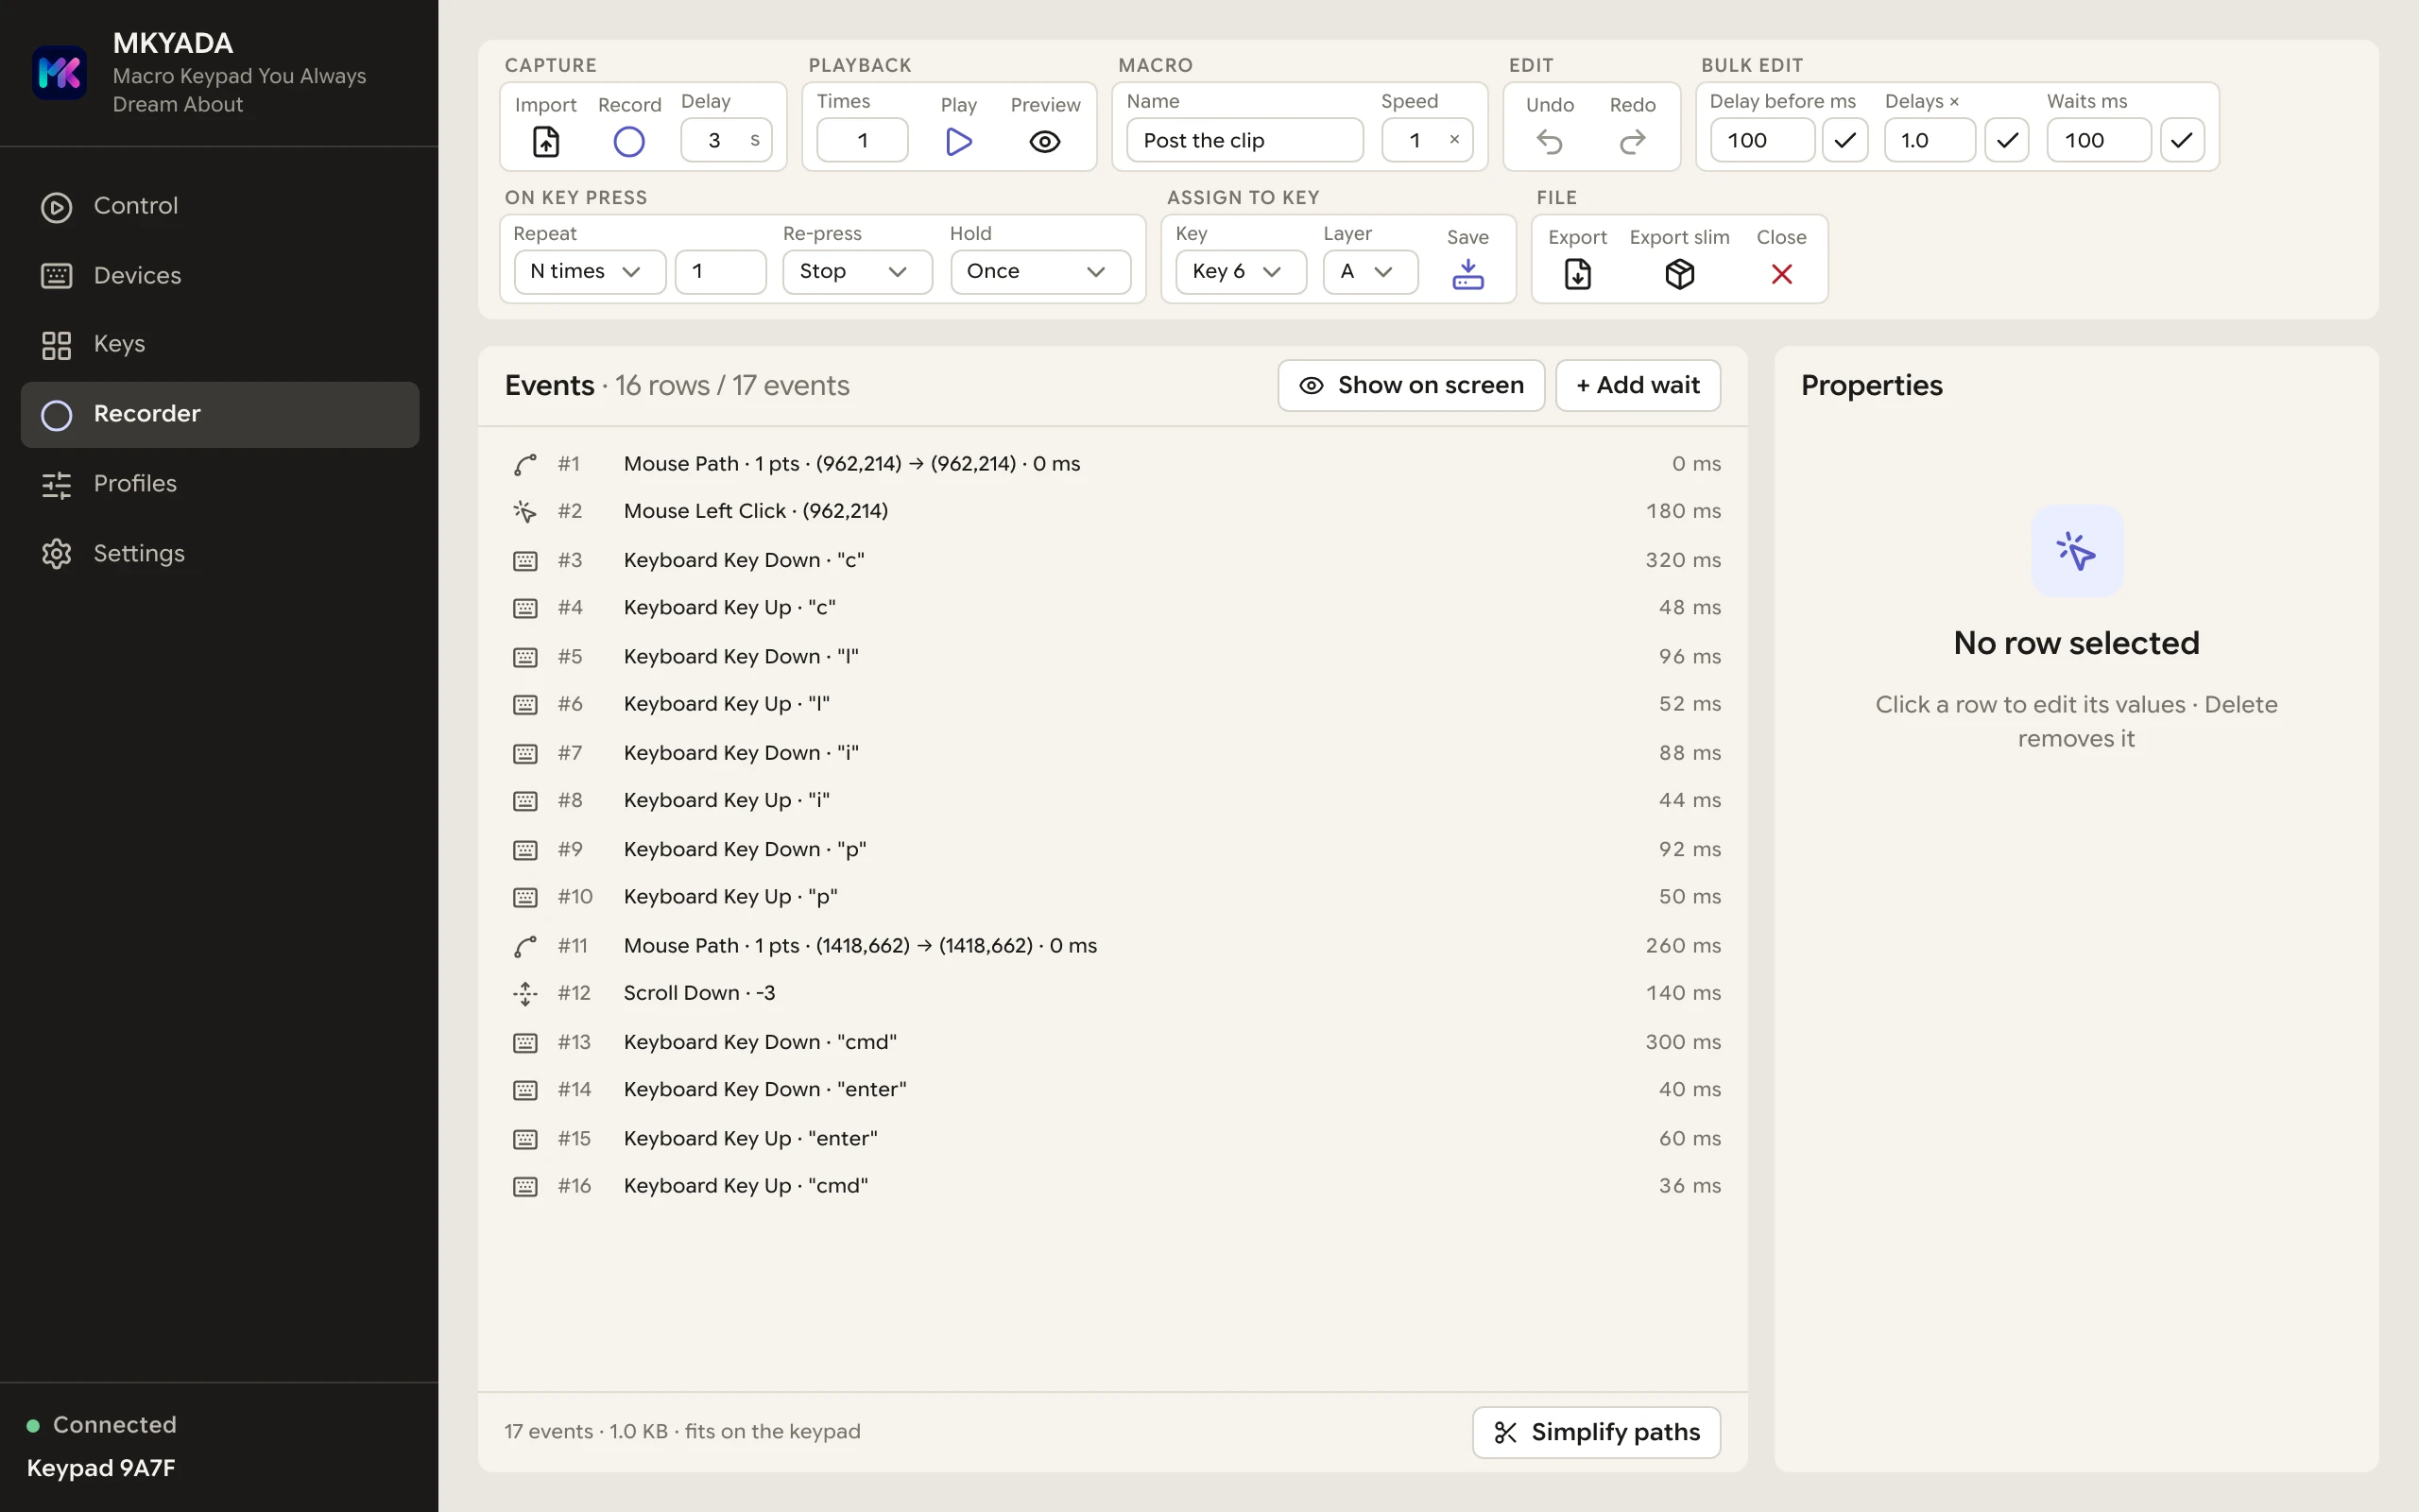Viewport: 2419px width, 1512px height.
Task: Play the macro
Action: (x=958, y=142)
